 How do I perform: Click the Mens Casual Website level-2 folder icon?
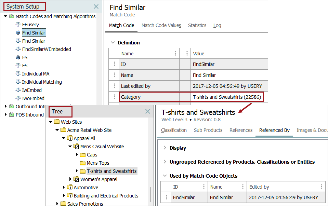tap(76, 147)
